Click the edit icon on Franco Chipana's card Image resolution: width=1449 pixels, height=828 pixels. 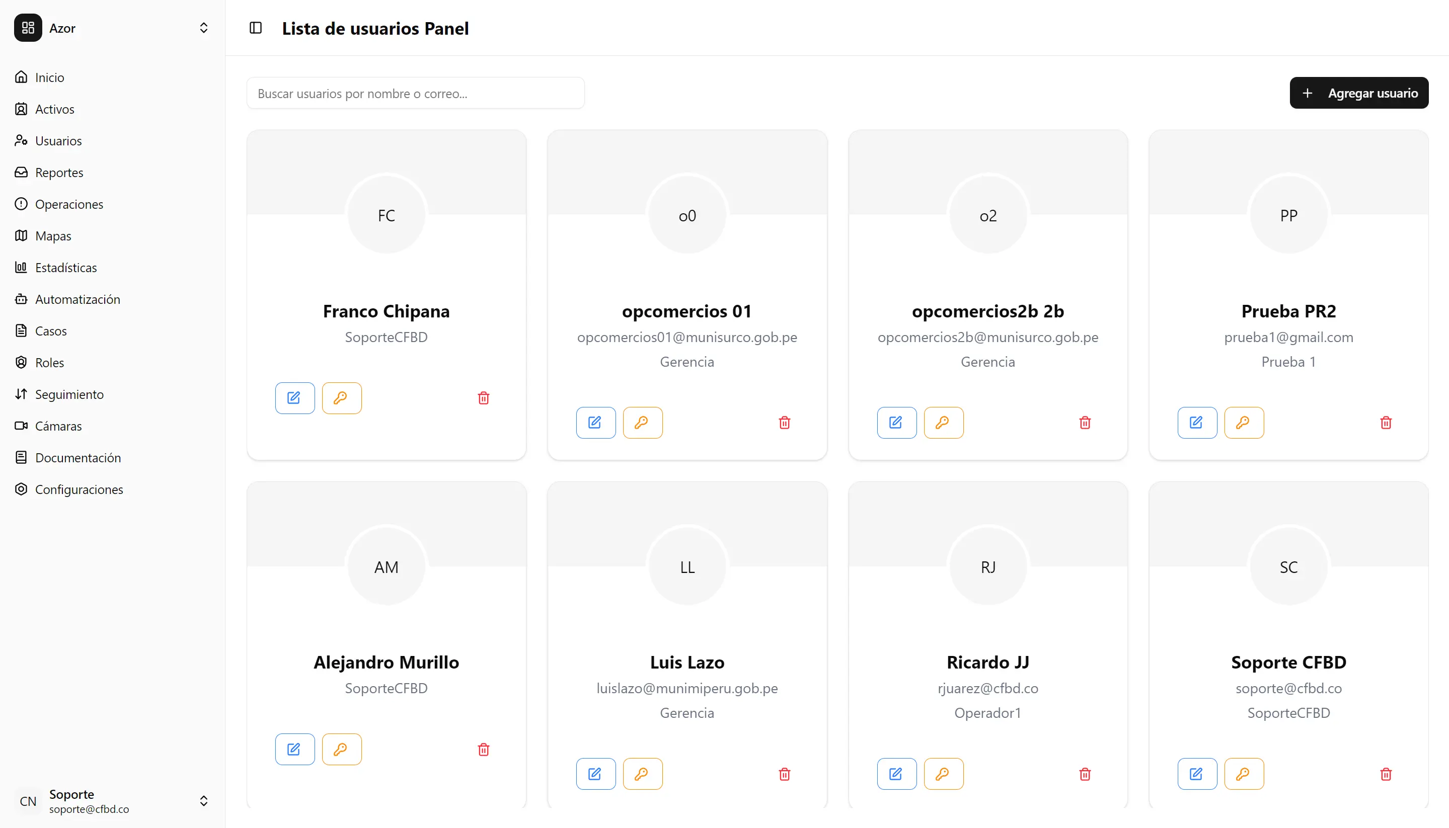tap(295, 398)
